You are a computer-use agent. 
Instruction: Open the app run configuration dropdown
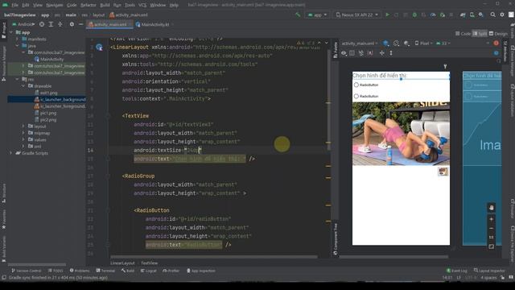(317, 14)
